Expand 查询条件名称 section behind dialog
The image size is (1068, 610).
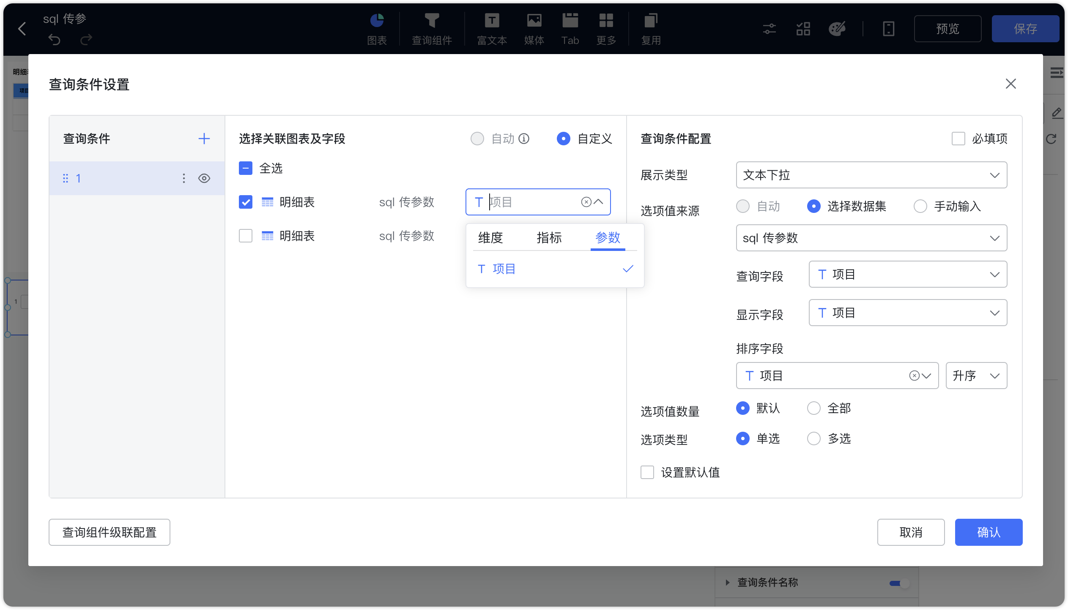pos(727,583)
